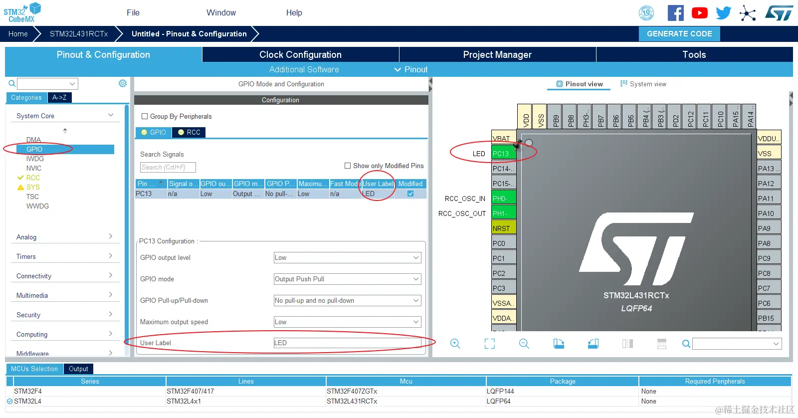Select the VBAT pin on the chip
798x418 pixels.
tap(504, 137)
